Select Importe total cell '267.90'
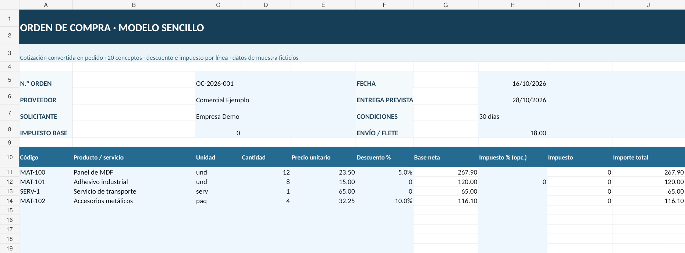 (x=649, y=172)
